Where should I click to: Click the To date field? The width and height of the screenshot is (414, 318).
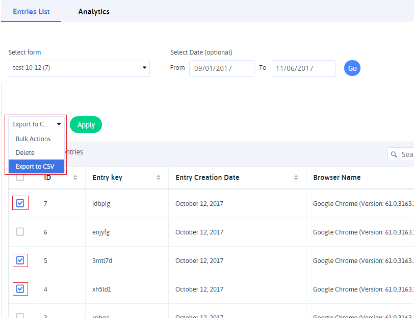(x=303, y=68)
